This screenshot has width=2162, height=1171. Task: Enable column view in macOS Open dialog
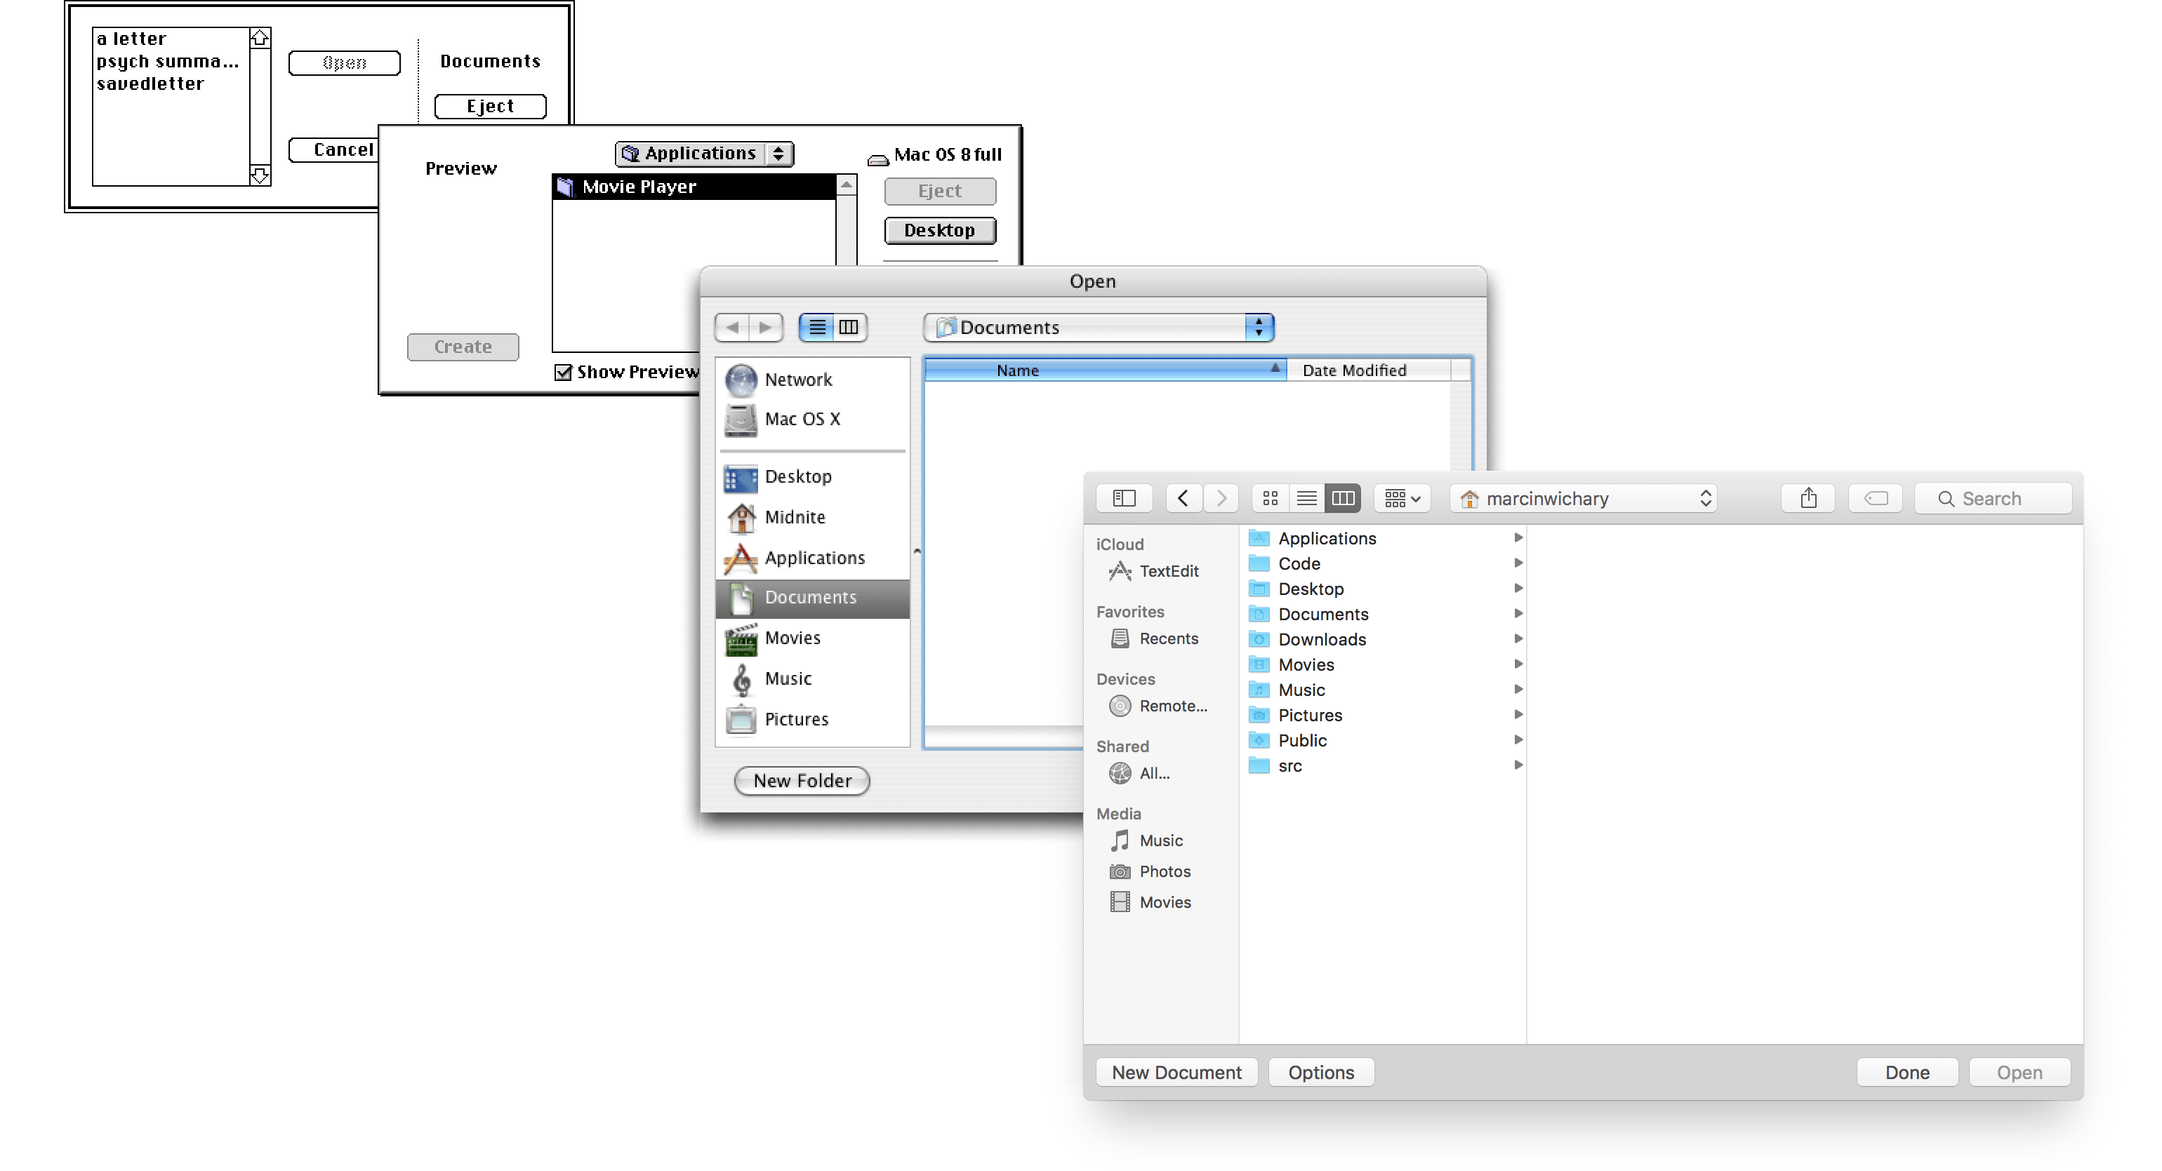1341,497
